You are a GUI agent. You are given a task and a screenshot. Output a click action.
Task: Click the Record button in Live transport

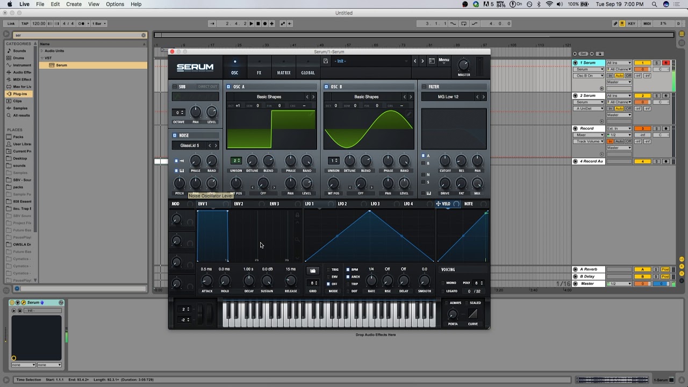(x=265, y=24)
